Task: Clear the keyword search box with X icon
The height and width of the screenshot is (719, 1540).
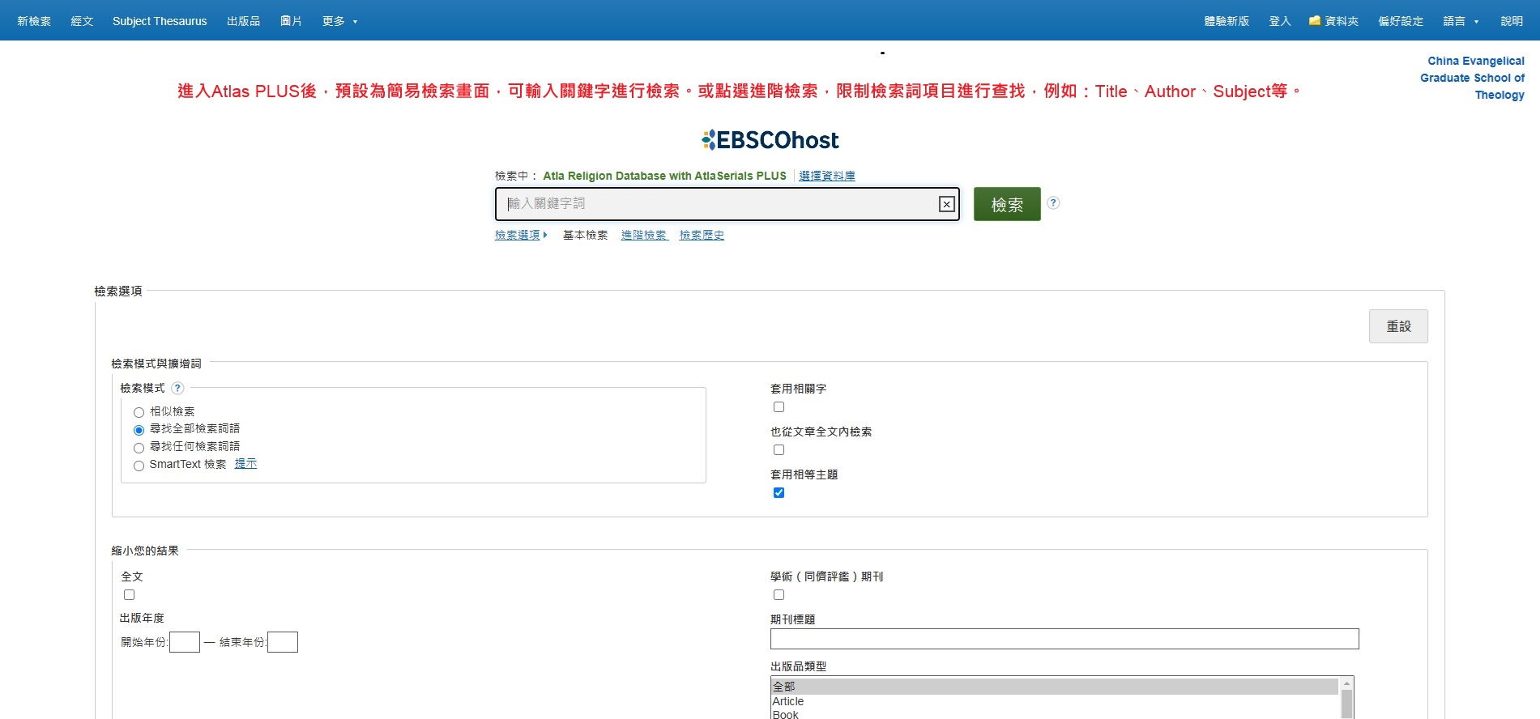Action: click(x=946, y=204)
